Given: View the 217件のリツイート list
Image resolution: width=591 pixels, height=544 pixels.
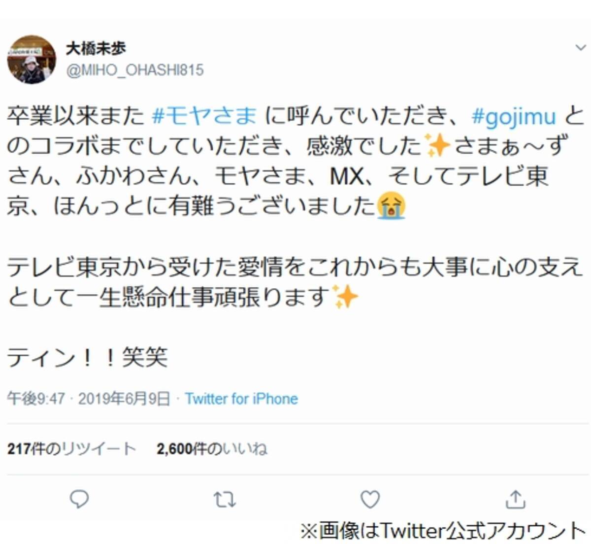Looking at the screenshot, I should pyautogui.click(x=71, y=448).
